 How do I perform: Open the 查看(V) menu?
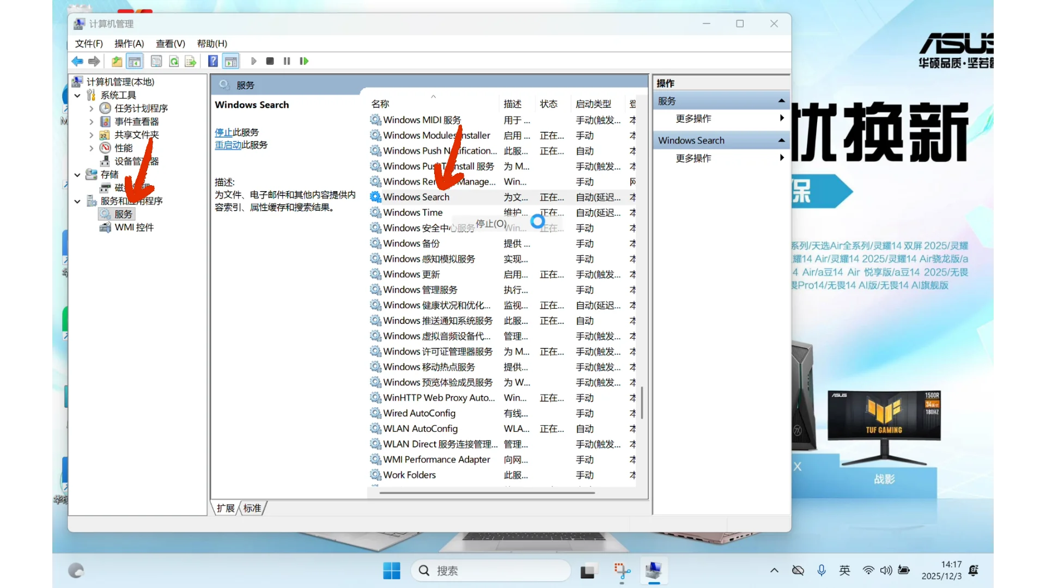[x=169, y=44]
